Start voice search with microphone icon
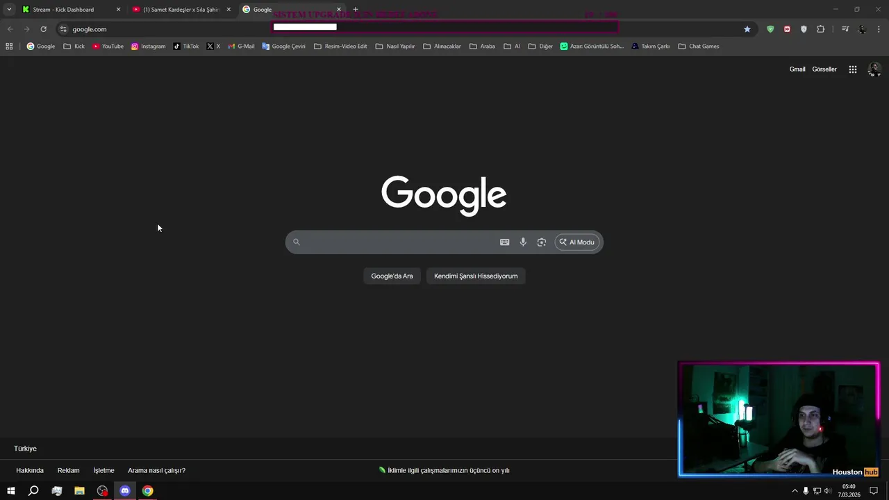Image resolution: width=889 pixels, height=500 pixels. click(x=523, y=242)
